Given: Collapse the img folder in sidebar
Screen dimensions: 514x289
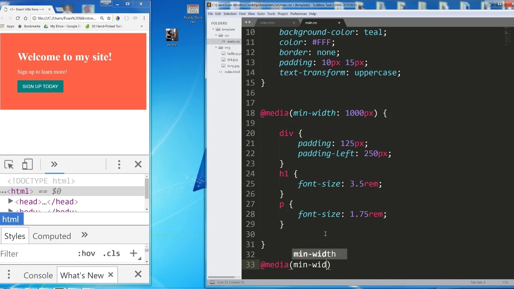Looking at the screenshot, I should point(216,47).
